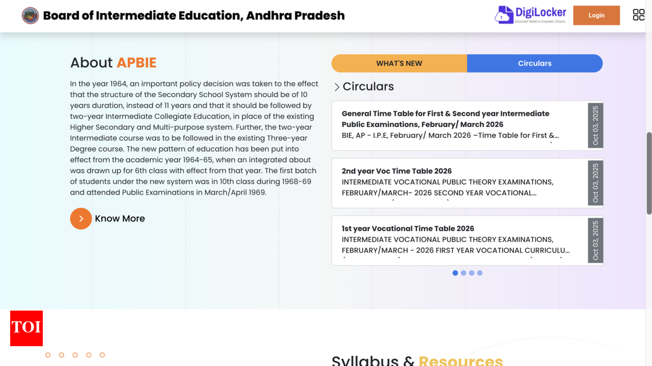Jump to the third carousel pagination dot
This screenshot has height=366, width=652.
click(x=472, y=273)
